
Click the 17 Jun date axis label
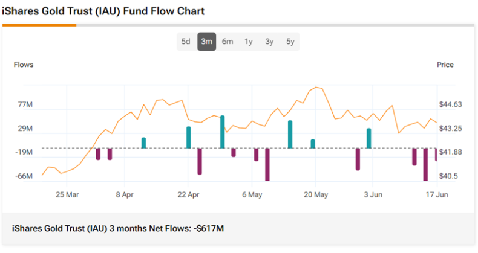(x=436, y=194)
